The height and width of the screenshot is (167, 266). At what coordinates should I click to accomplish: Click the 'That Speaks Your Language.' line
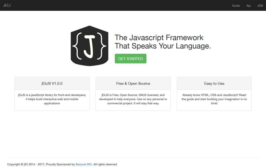[x=163, y=46]
